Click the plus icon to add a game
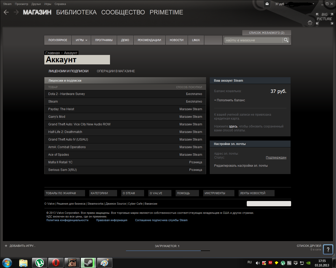Image resolution: width=336 pixels, height=268 pixels. (6, 246)
